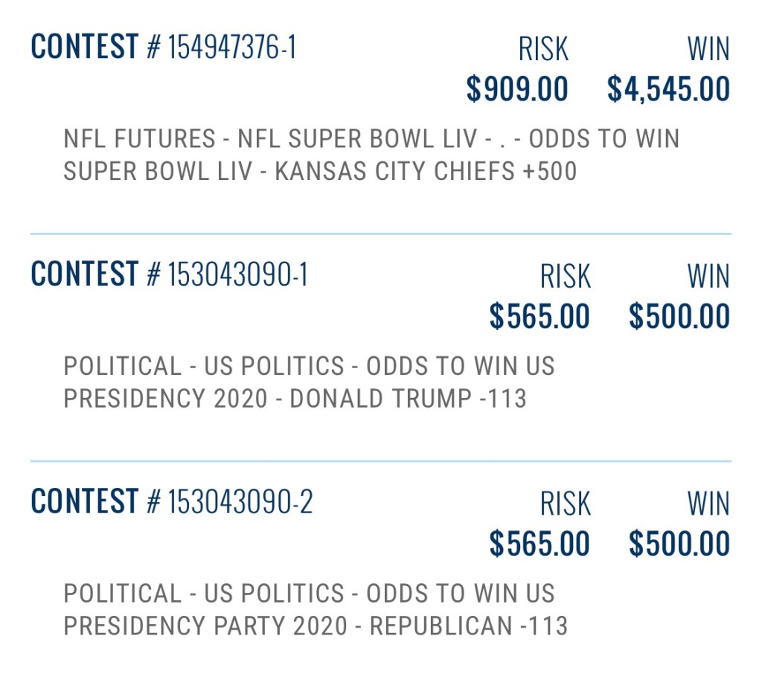Select the Donald Trump -113 text
762x691 pixels.
click(408, 399)
